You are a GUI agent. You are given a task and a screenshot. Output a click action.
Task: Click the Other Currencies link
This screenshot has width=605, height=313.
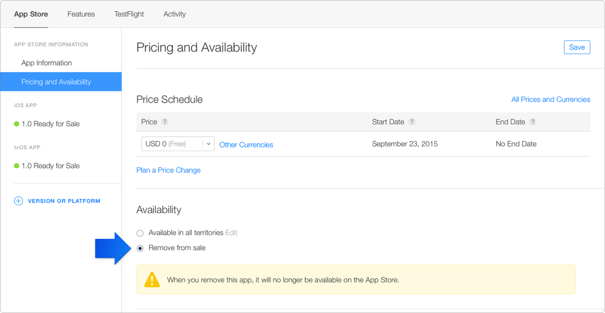tap(246, 145)
